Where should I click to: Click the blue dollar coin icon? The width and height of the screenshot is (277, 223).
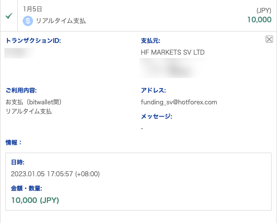28,21
